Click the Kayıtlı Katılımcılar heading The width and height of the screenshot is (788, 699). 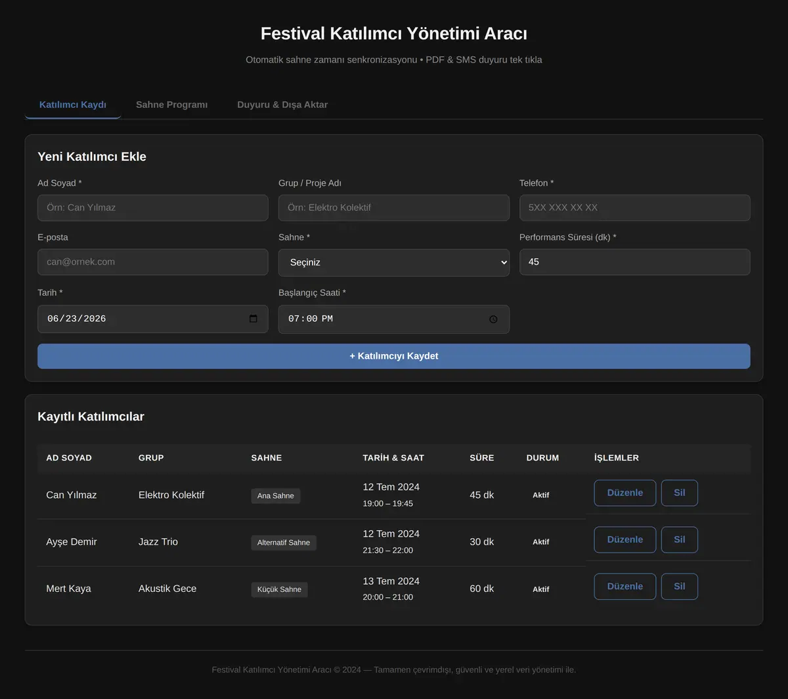(91, 417)
